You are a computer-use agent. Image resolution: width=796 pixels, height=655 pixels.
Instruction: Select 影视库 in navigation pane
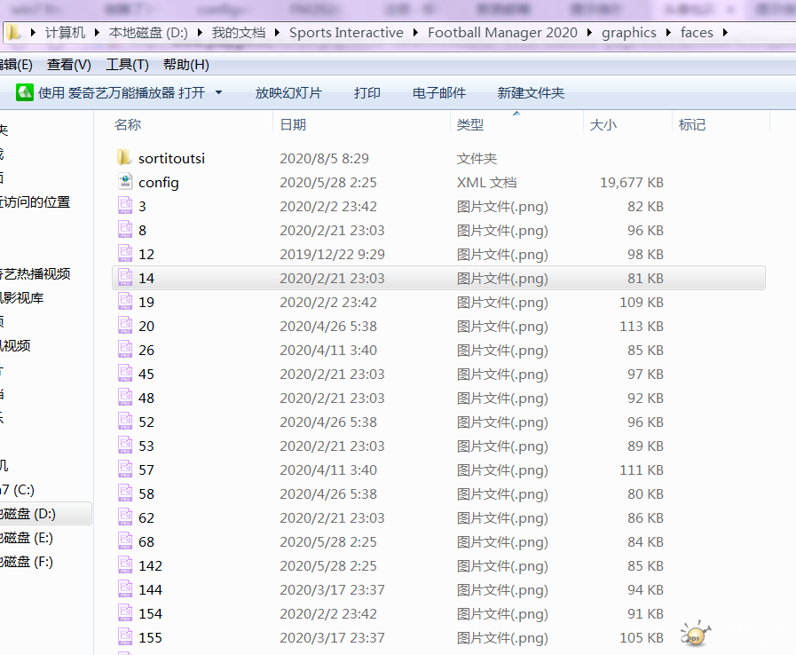22,297
